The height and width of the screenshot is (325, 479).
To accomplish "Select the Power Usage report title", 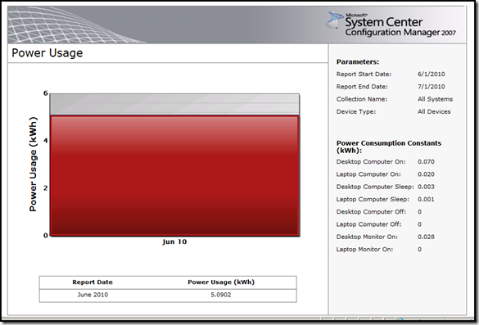I will [x=47, y=53].
